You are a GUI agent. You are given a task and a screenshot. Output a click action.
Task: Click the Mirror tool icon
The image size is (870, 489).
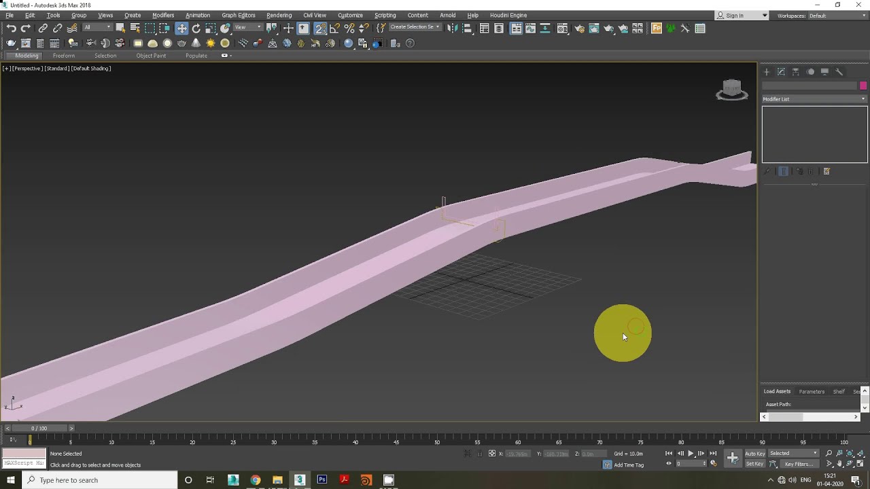453,29
